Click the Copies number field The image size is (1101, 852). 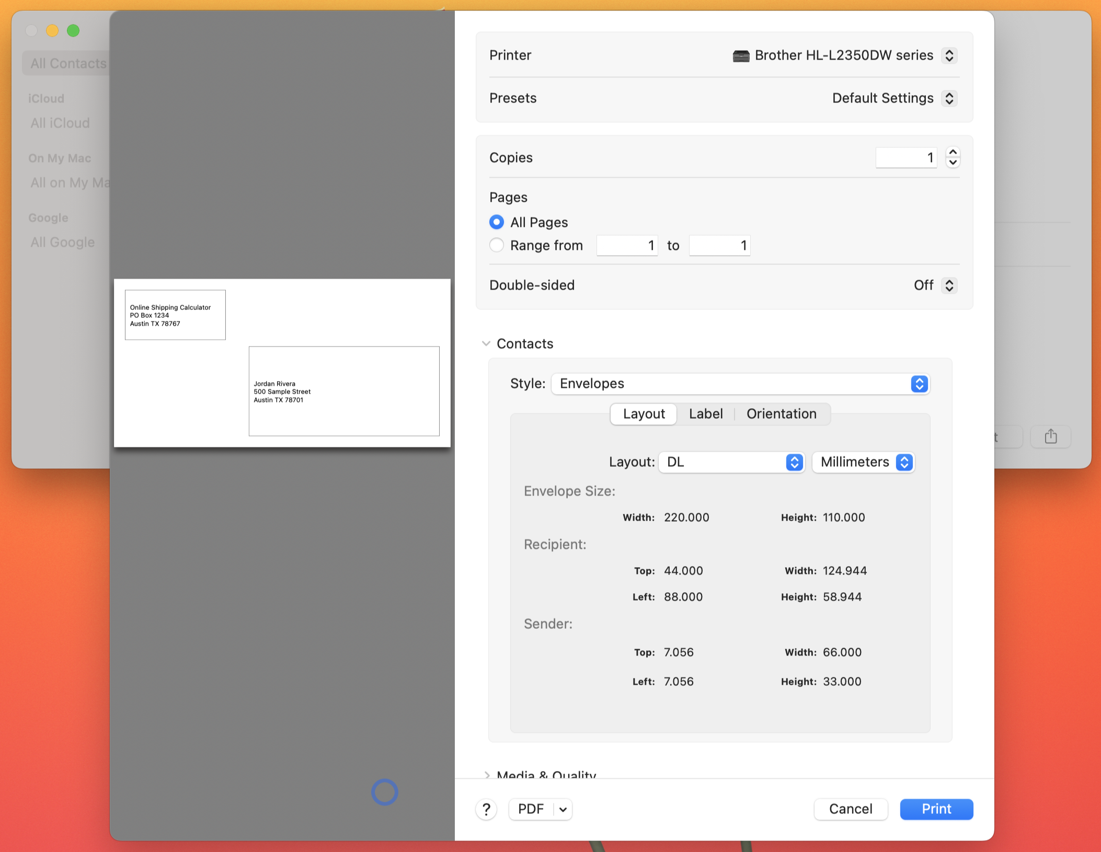coord(906,157)
